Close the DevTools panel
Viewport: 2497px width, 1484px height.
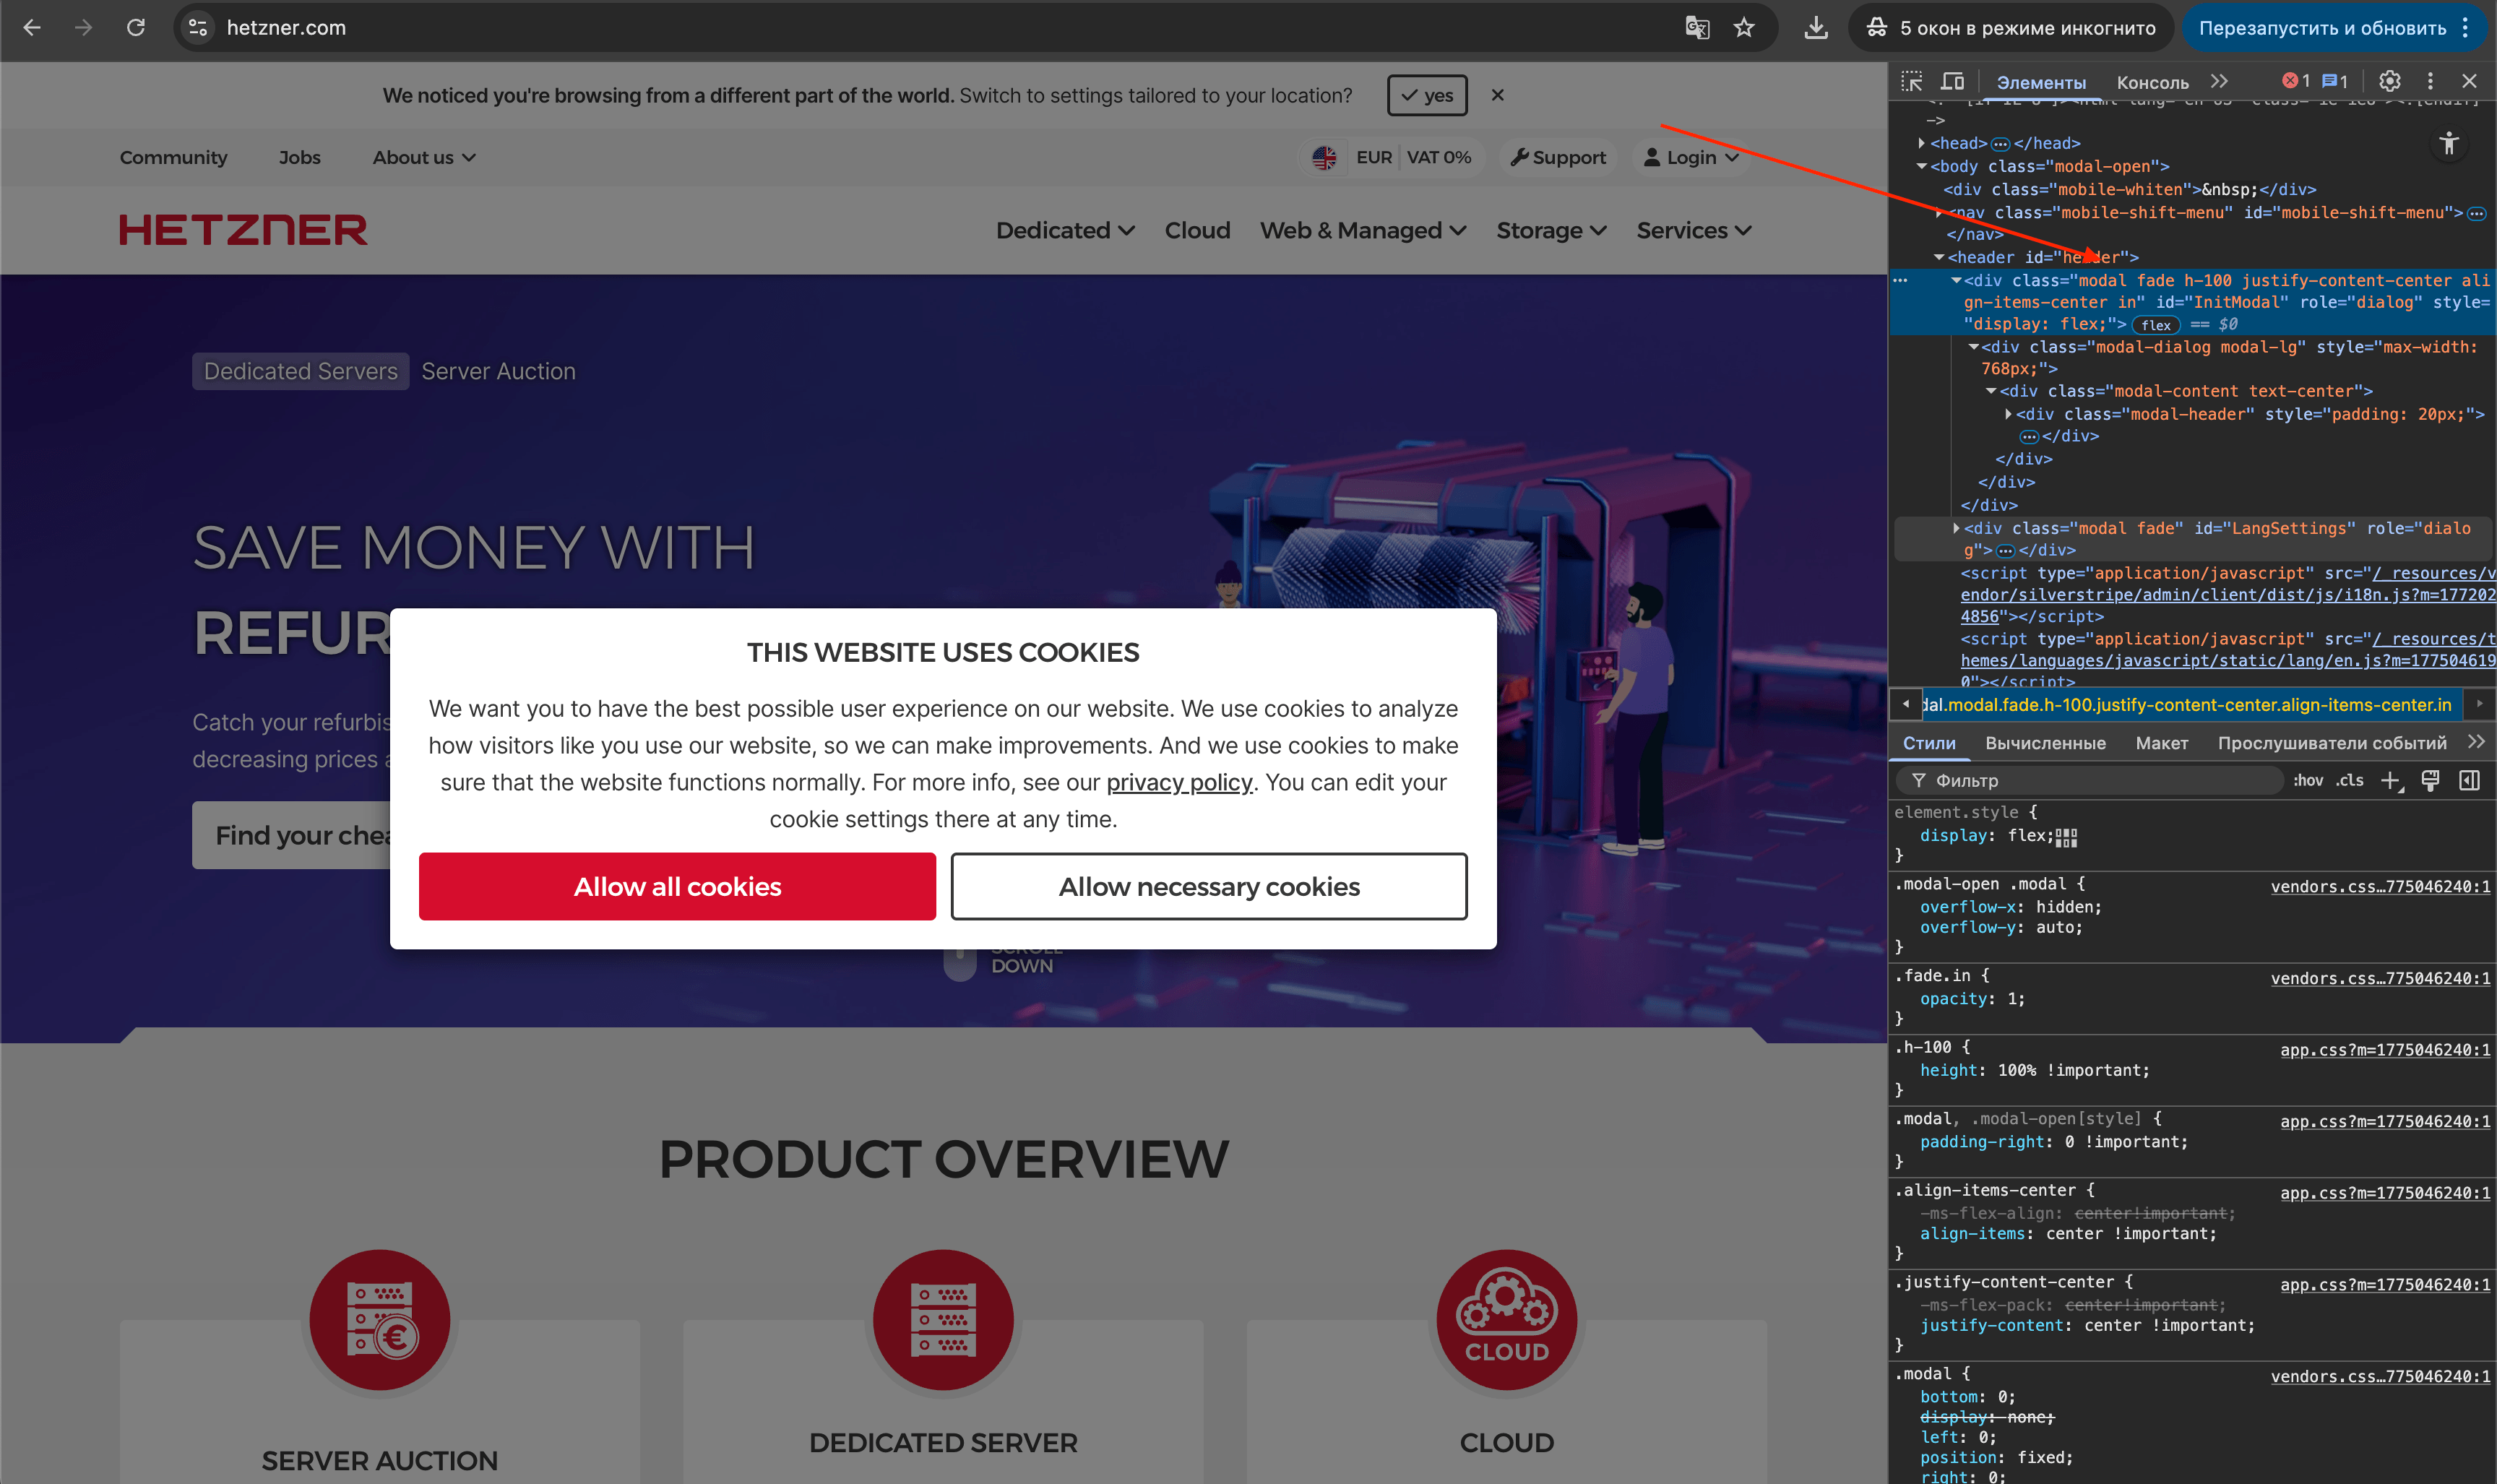click(x=2469, y=82)
